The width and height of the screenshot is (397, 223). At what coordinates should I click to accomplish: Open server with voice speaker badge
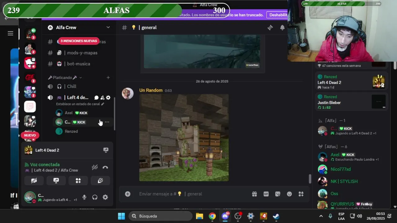30,34
